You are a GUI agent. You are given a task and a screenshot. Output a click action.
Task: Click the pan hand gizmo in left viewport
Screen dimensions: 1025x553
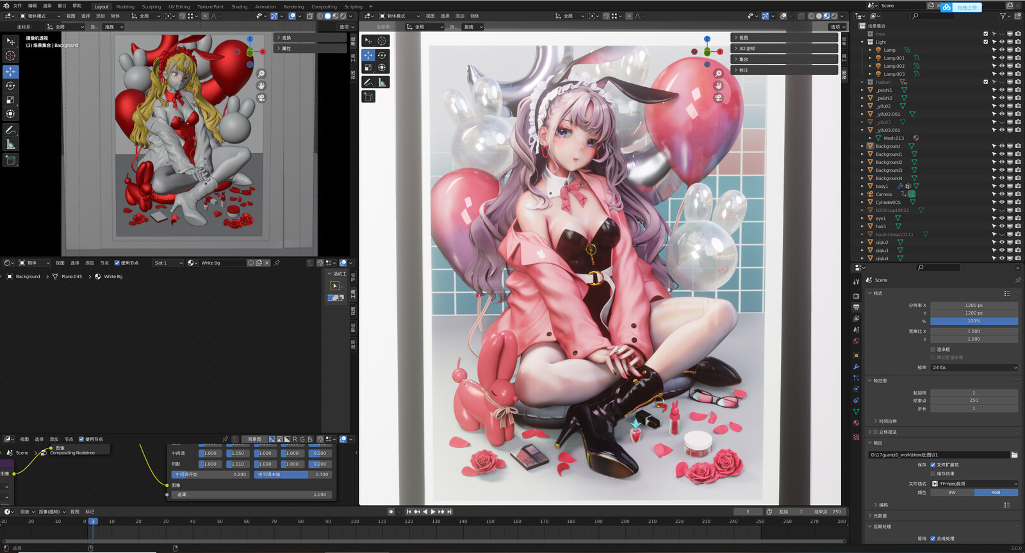tap(261, 85)
